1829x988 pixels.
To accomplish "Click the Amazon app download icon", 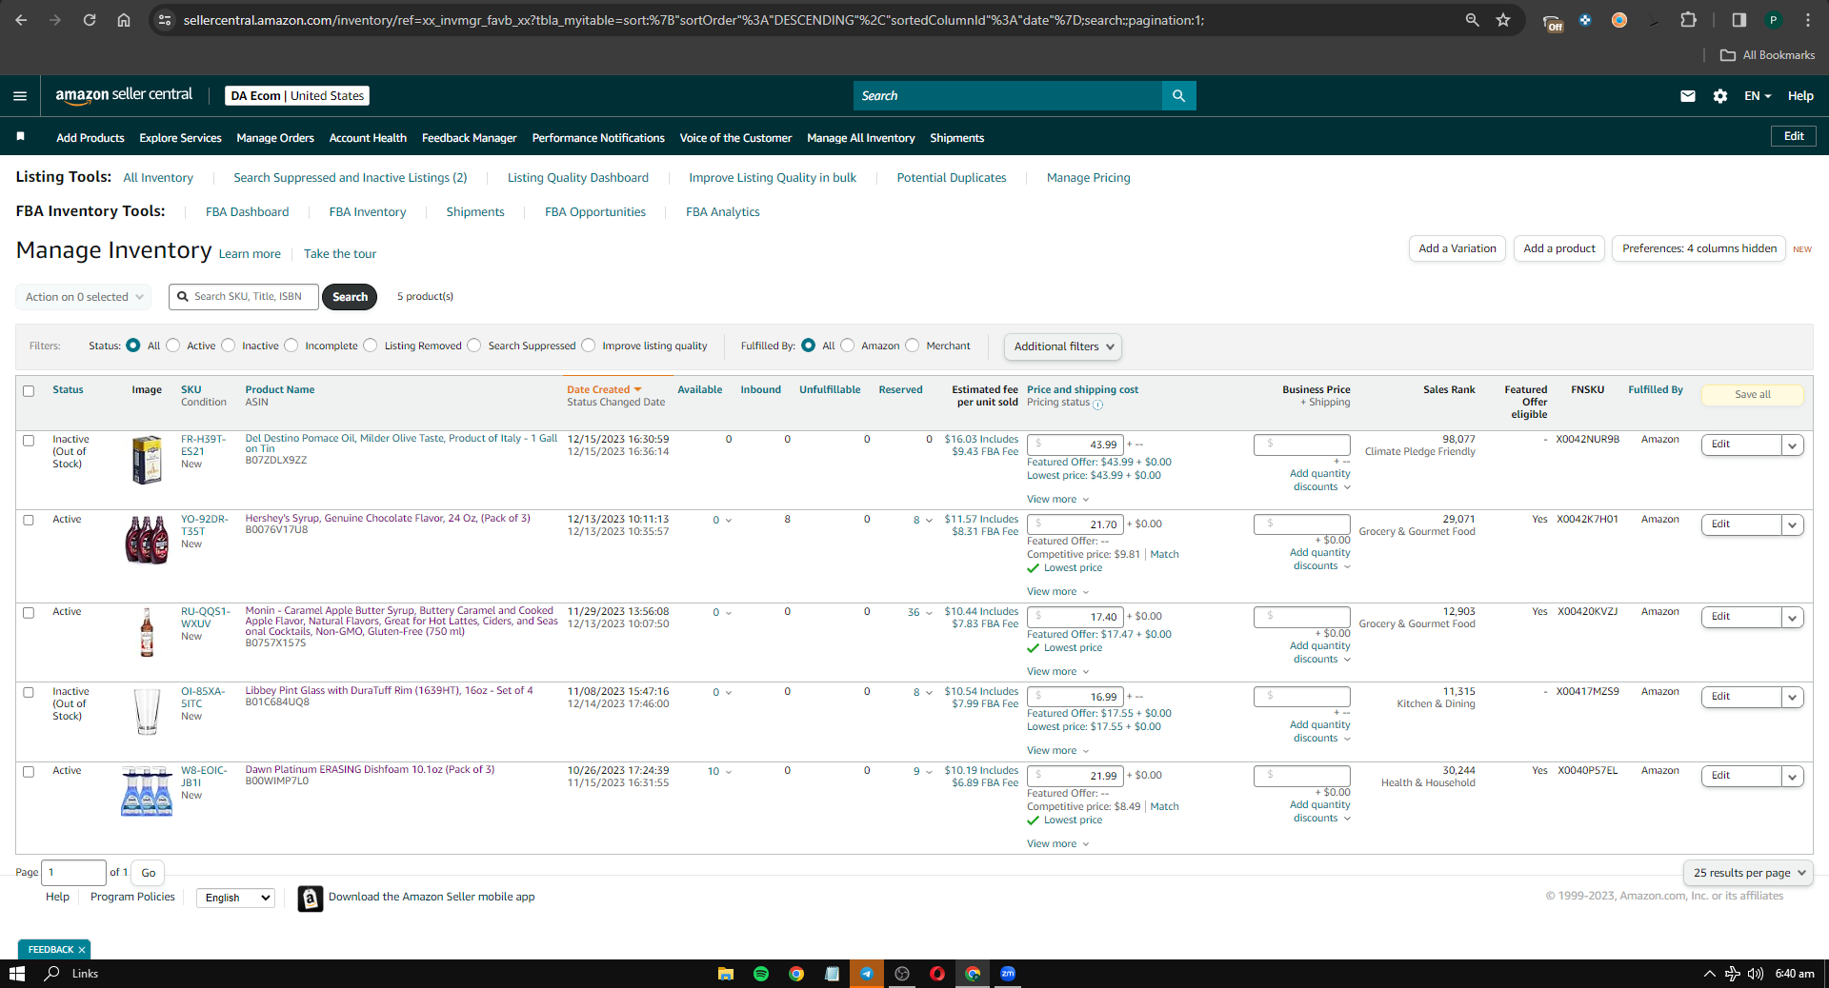I will coord(310,898).
